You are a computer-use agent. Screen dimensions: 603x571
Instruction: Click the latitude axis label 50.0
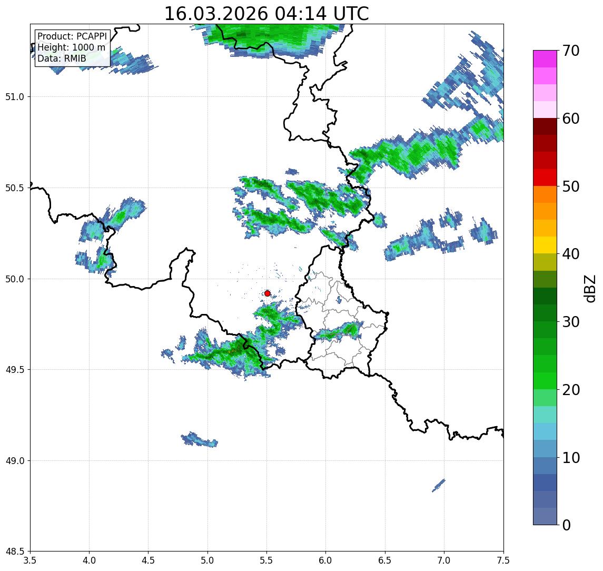pyautogui.click(x=15, y=279)
